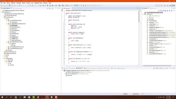Click Collapse All in Project Explorer
176x99 pixels.
[x=48, y=9]
